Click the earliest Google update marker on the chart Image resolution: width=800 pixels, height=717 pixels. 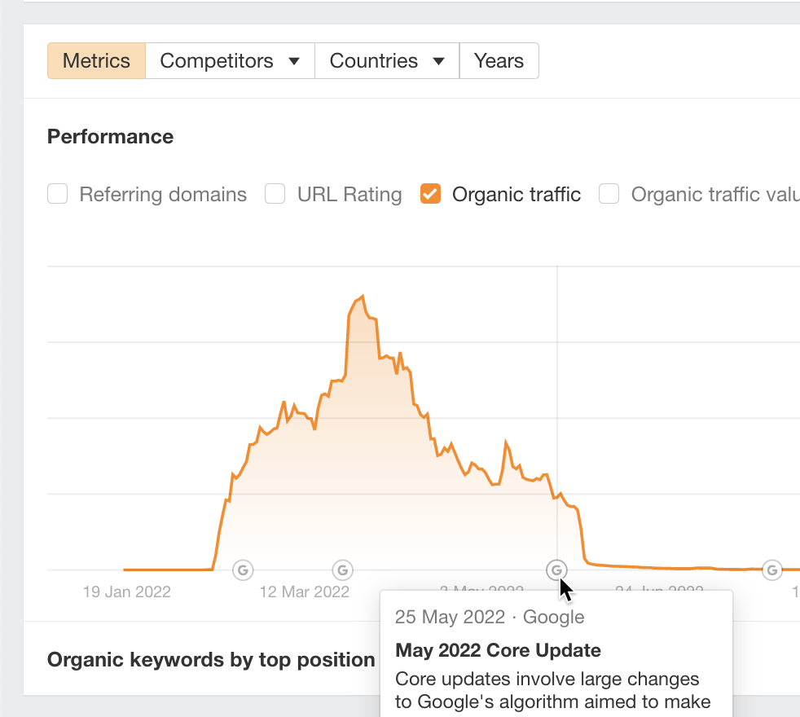243,570
